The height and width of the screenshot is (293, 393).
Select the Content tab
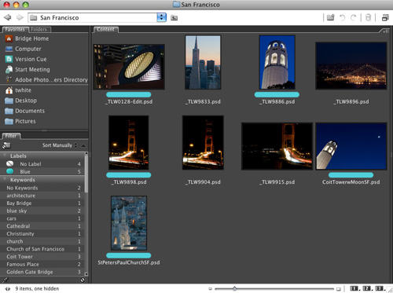click(105, 29)
